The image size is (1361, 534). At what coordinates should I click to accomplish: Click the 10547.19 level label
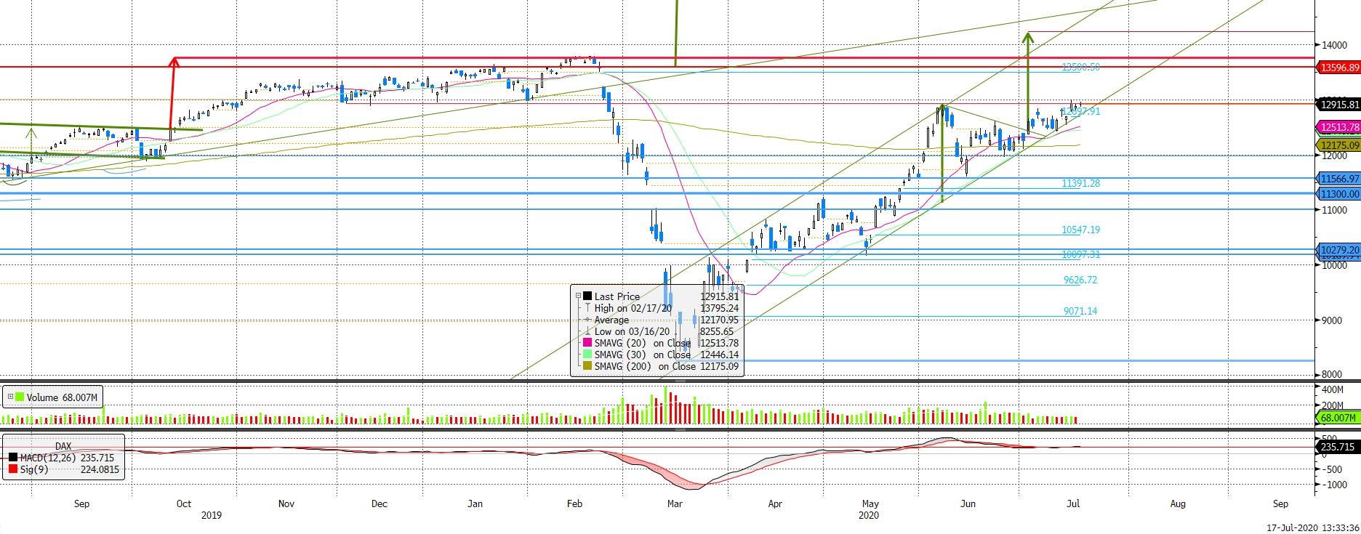(1080, 230)
